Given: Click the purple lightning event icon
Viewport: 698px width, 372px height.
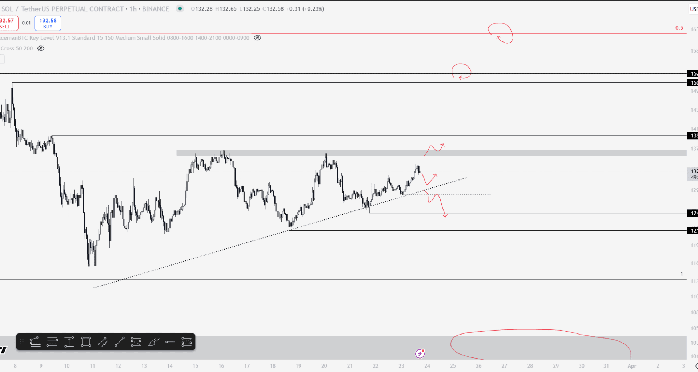Looking at the screenshot, I should click(x=420, y=353).
